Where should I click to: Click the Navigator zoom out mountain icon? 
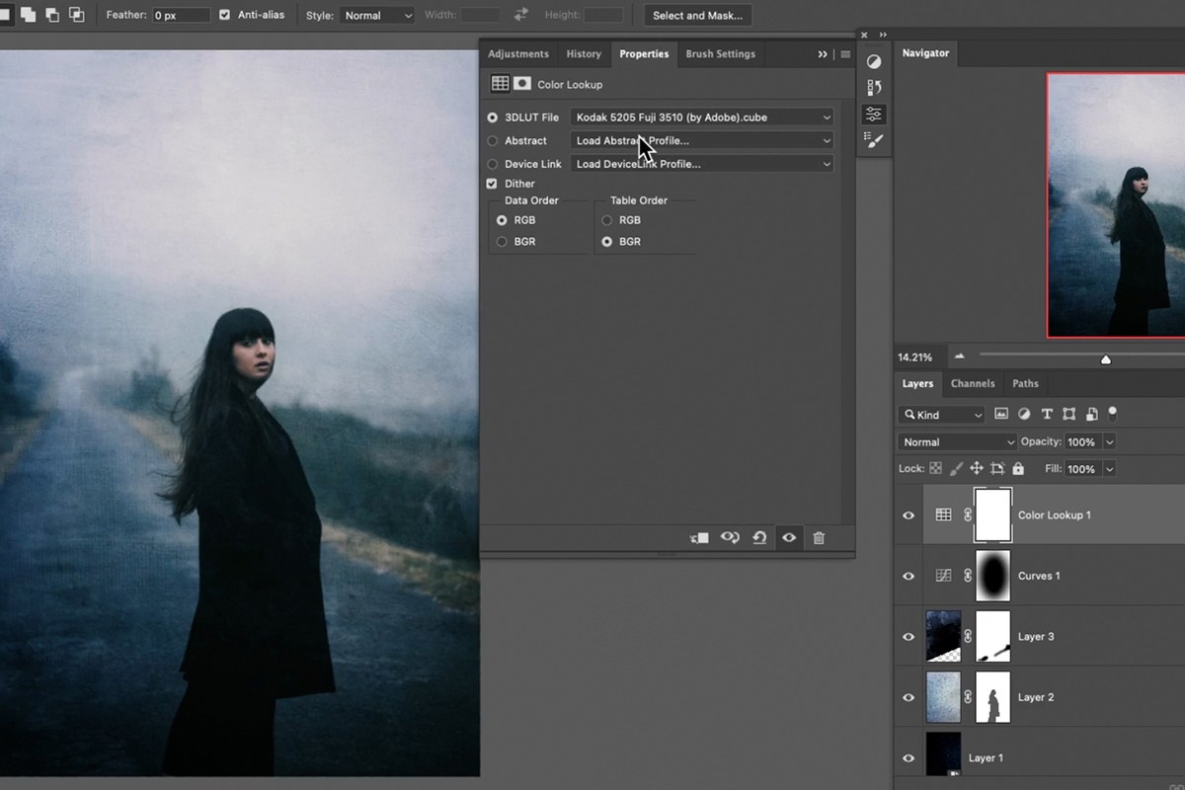coord(959,356)
